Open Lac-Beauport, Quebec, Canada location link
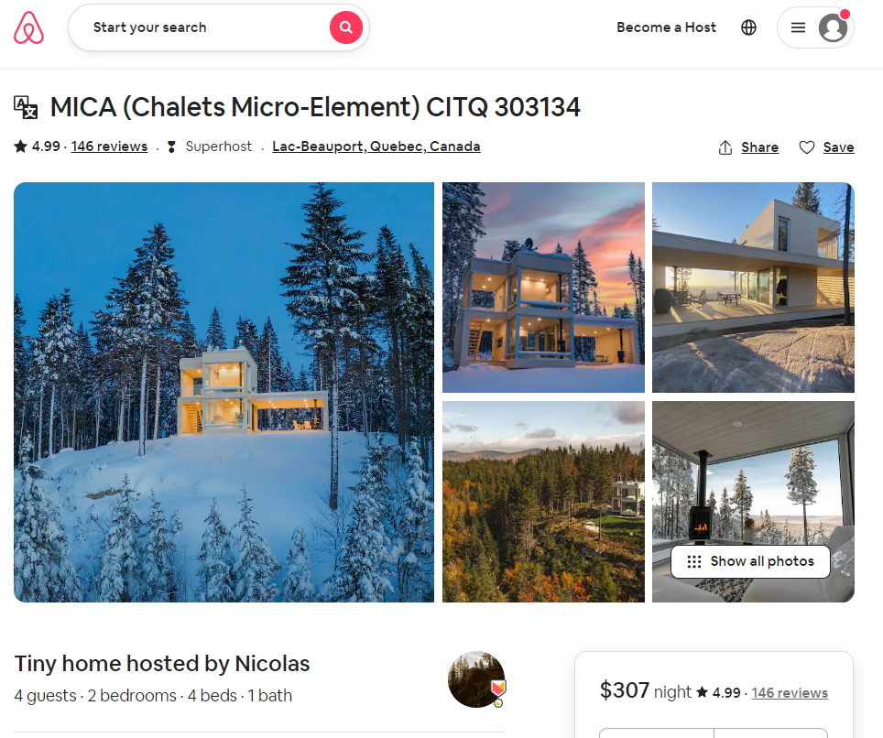Image resolution: width=883 pixels, height=738 pixels. click(376, 147)
